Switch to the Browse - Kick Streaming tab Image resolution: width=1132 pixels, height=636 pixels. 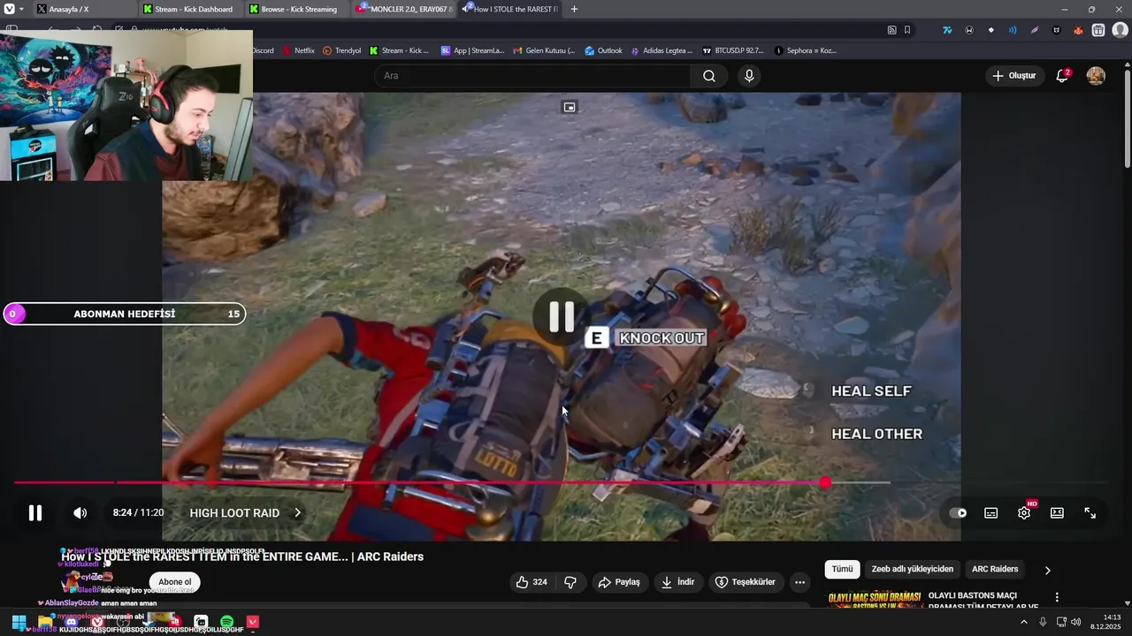[x=295, y=9]
